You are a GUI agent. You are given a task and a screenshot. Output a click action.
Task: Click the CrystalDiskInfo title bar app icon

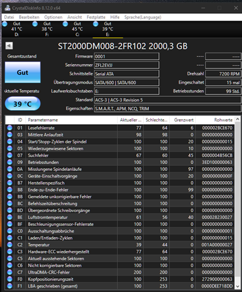click(x=8, y=8)
